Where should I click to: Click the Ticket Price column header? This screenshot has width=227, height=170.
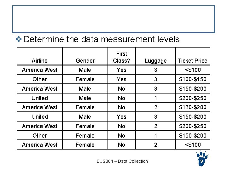point(193,60)
